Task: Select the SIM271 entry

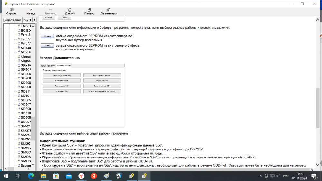Action: coord(26,131)
